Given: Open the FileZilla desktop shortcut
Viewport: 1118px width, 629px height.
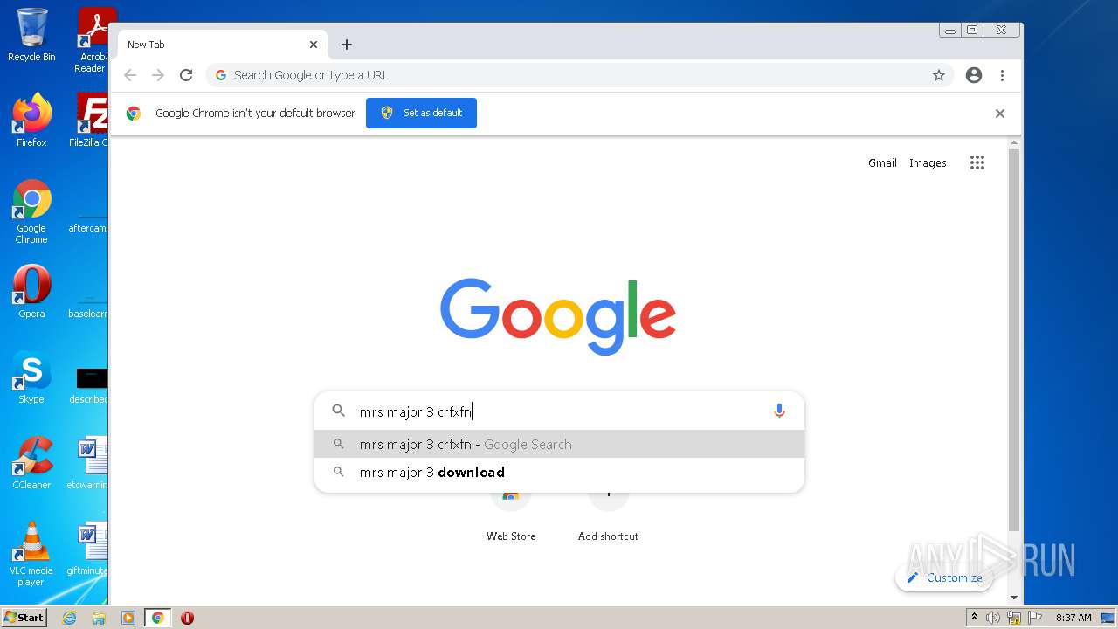Looking at the screenshot, I should (89, 120).
